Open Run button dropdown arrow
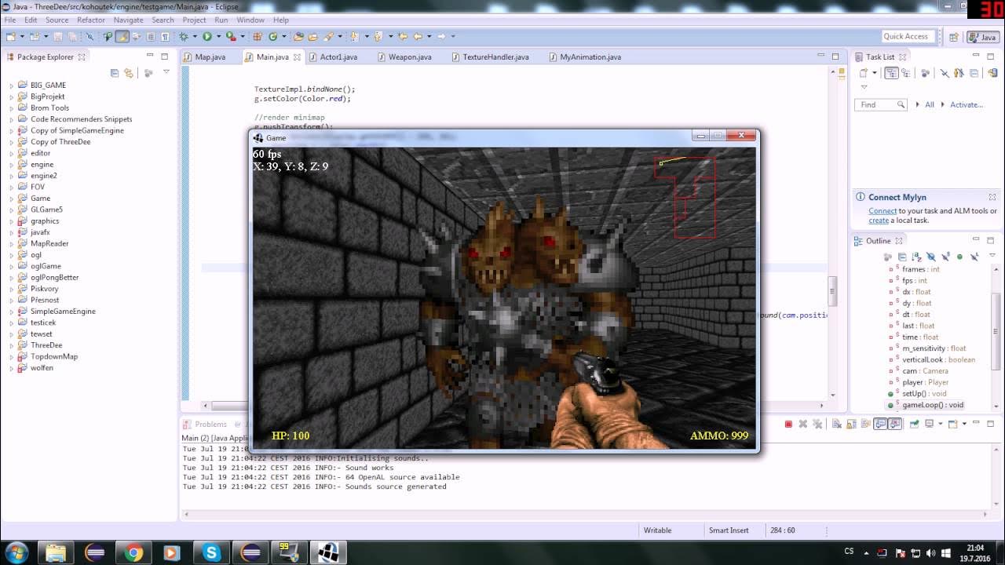Image resolution: width=1005 pixels, height=565 pixels. pyautogui.click(x=218, y=36)
